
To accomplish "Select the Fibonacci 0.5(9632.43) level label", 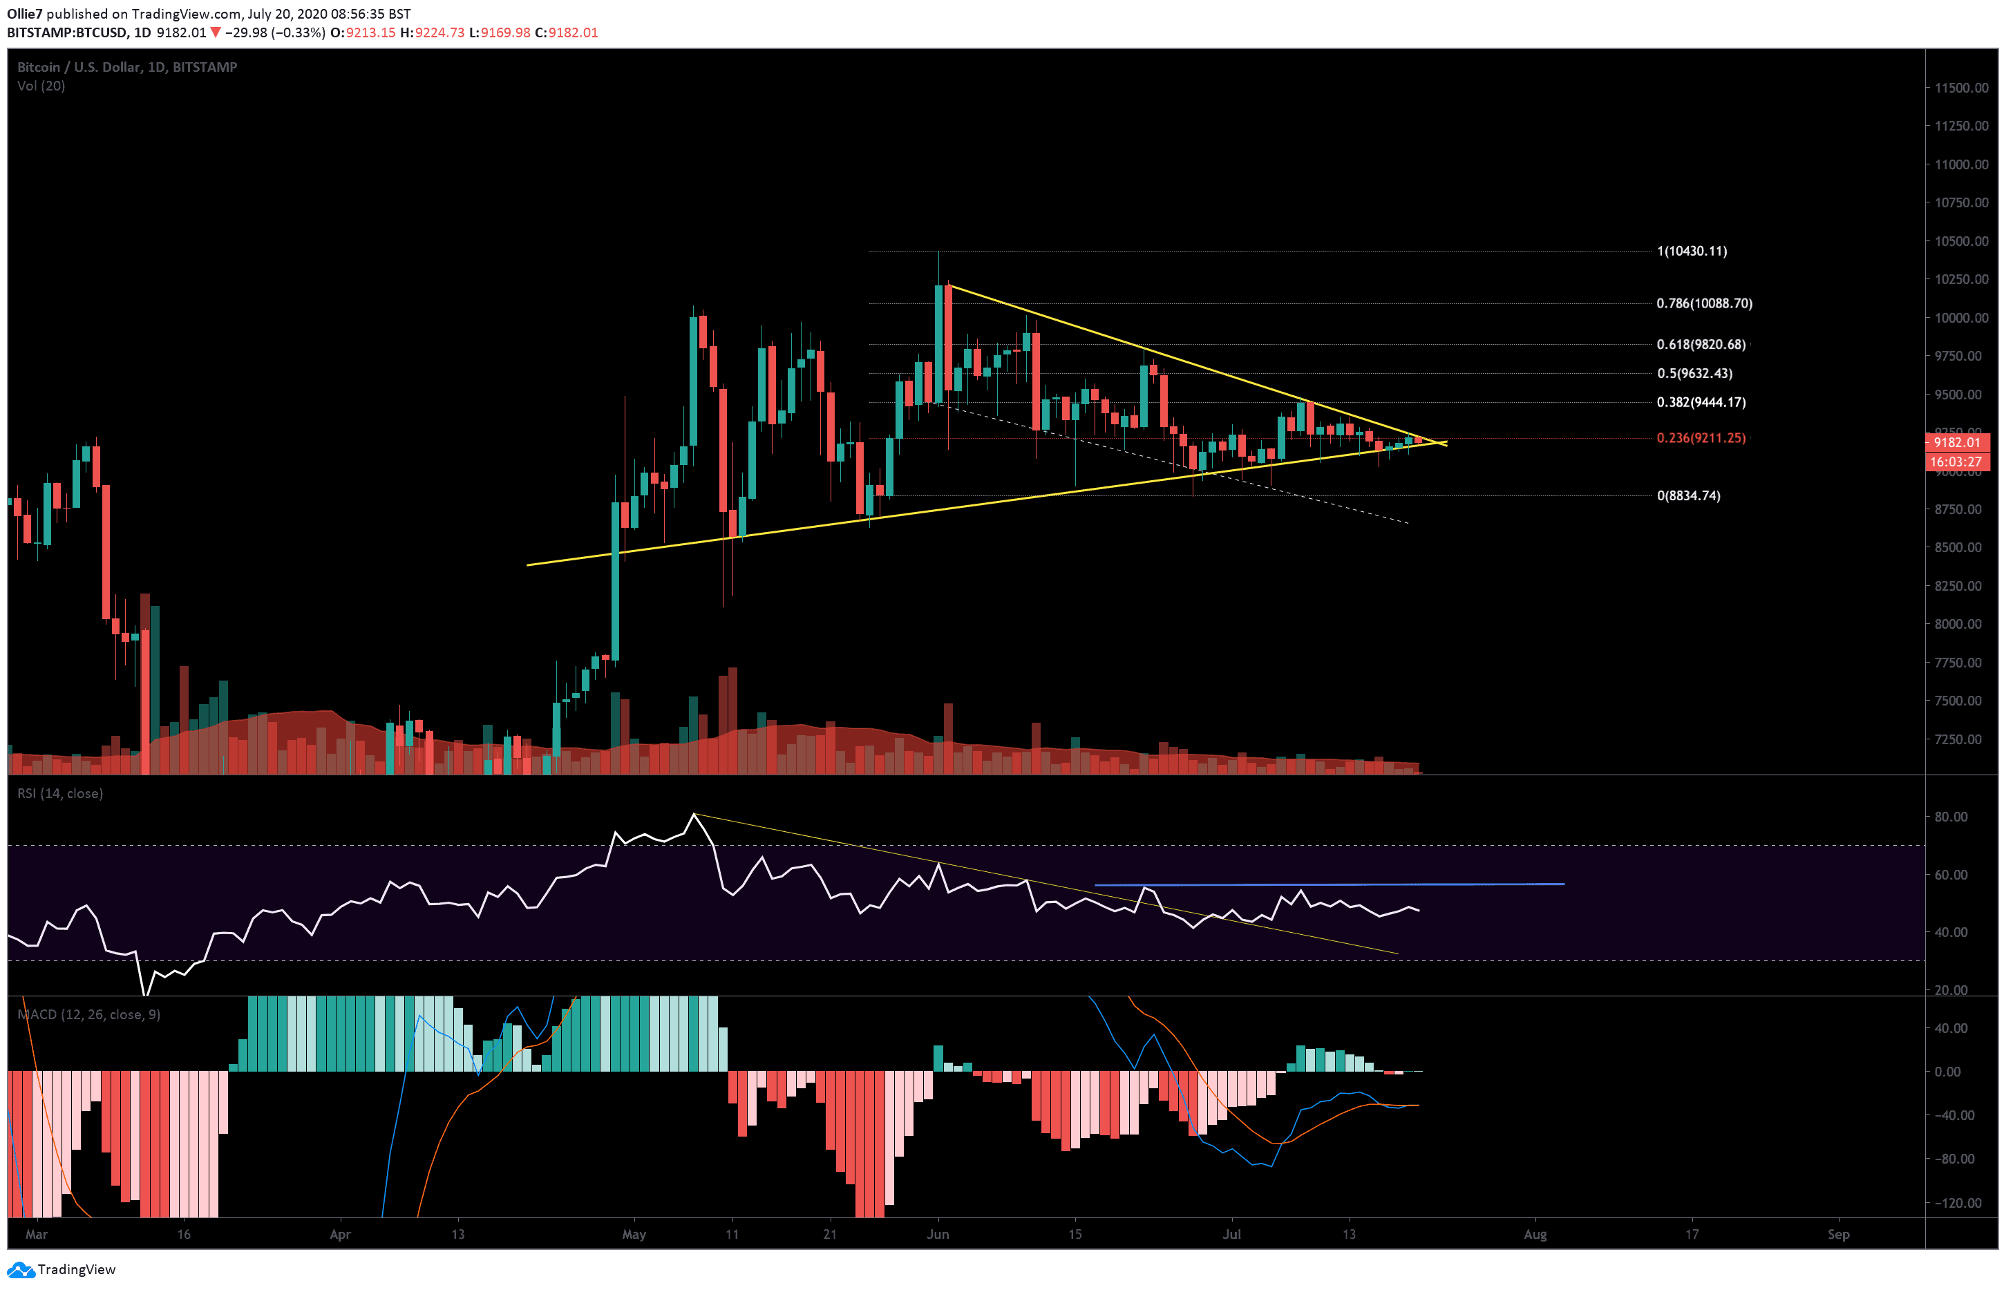I will click(x=1694, y=374).
